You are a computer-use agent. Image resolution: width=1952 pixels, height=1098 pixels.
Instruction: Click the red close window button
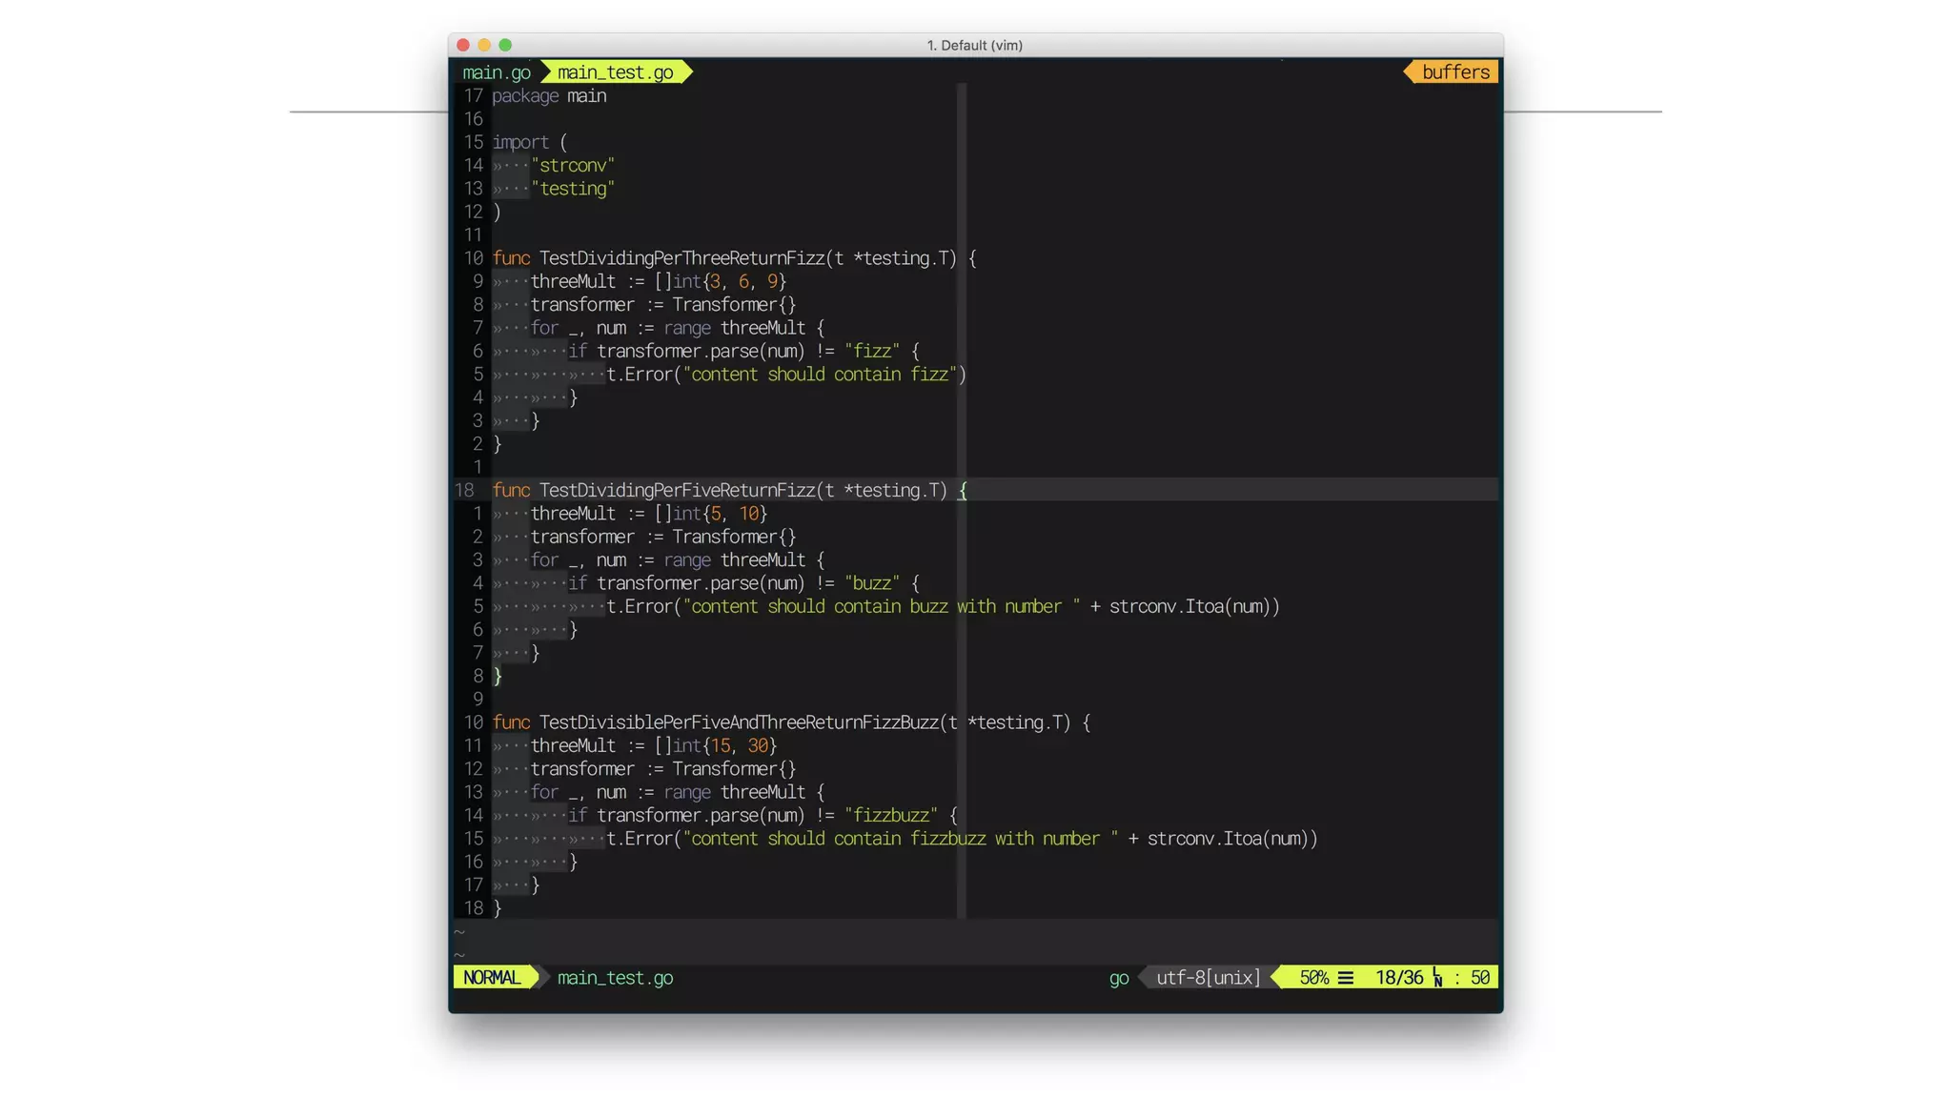click(x=463, y=45)
